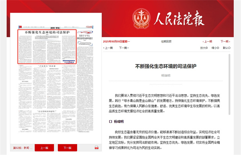Image resolution: width=241 pixels, height=155 pixels.
Task: Click the article scrollbar
Action: tap(229, 85)
